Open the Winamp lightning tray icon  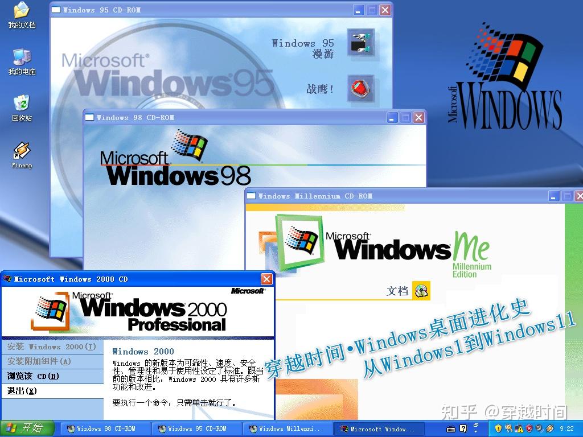click(549, 429)
